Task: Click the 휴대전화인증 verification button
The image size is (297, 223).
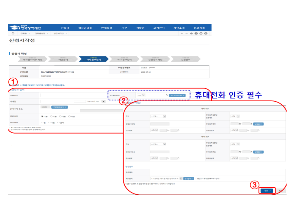Action: pos(177,95)
